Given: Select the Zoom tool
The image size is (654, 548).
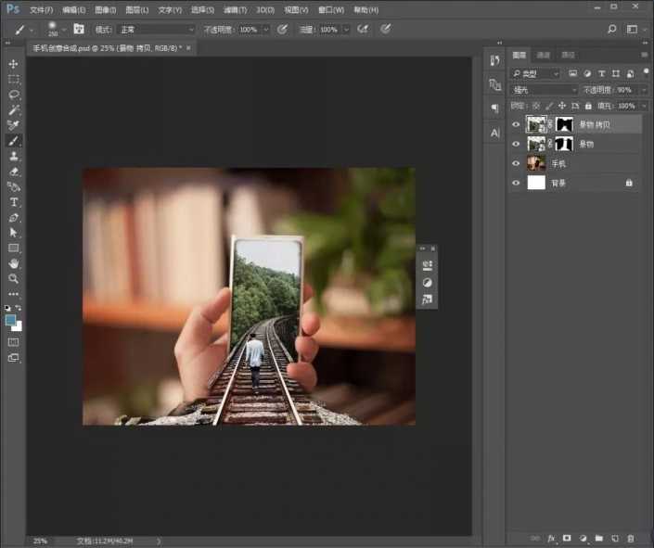Looking at the screenshot, I should (x=14, y=278).
